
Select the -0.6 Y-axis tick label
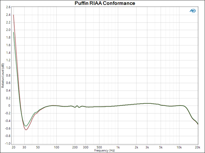click(8, 128)
